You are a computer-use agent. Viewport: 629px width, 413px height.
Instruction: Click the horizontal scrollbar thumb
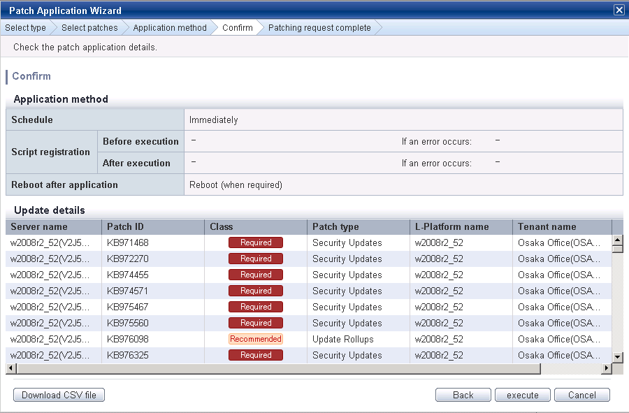(x=279, y=368)
